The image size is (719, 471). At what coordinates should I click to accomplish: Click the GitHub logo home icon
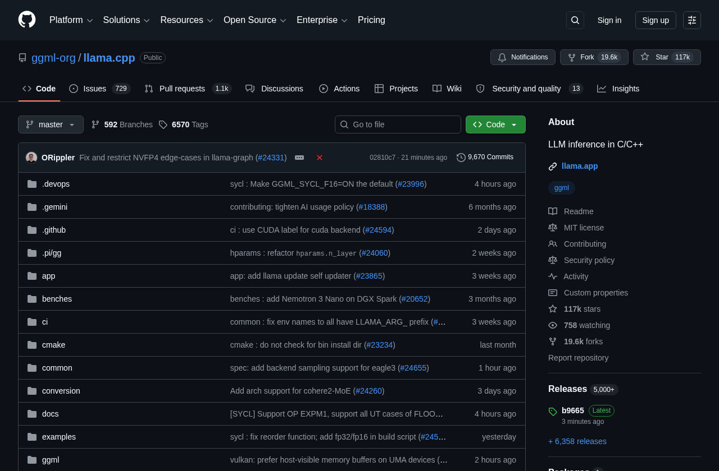(27, 20)
